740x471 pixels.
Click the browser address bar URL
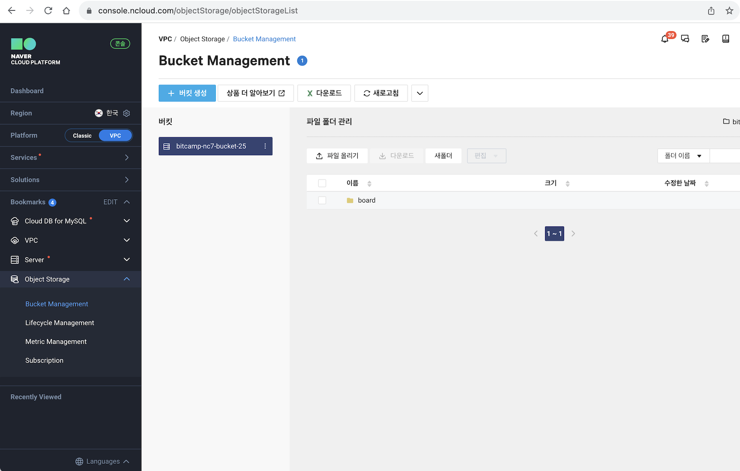198,11
